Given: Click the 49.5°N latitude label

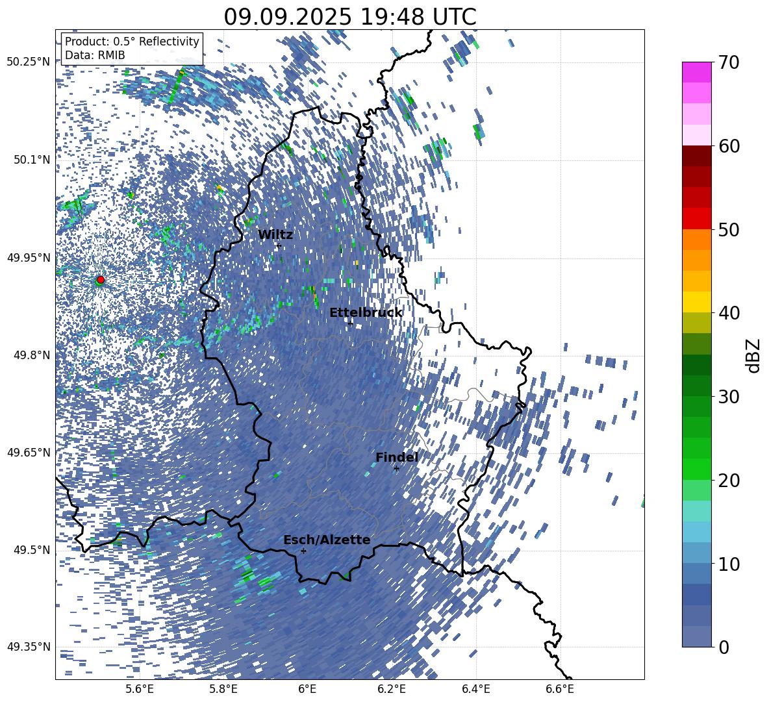Looking at the screenshot, I should click(x=31, y=549).
